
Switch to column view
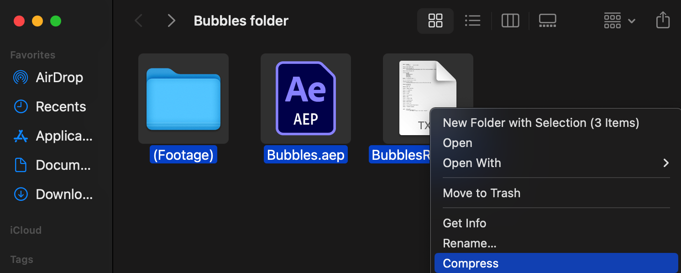tap(510, 21)
